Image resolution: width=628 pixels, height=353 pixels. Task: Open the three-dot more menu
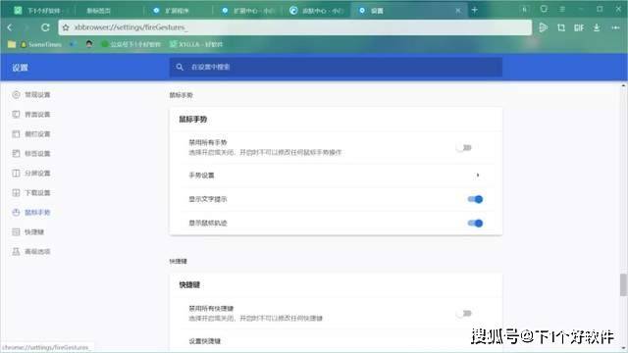pyautogui.click(x=615, y=27)
